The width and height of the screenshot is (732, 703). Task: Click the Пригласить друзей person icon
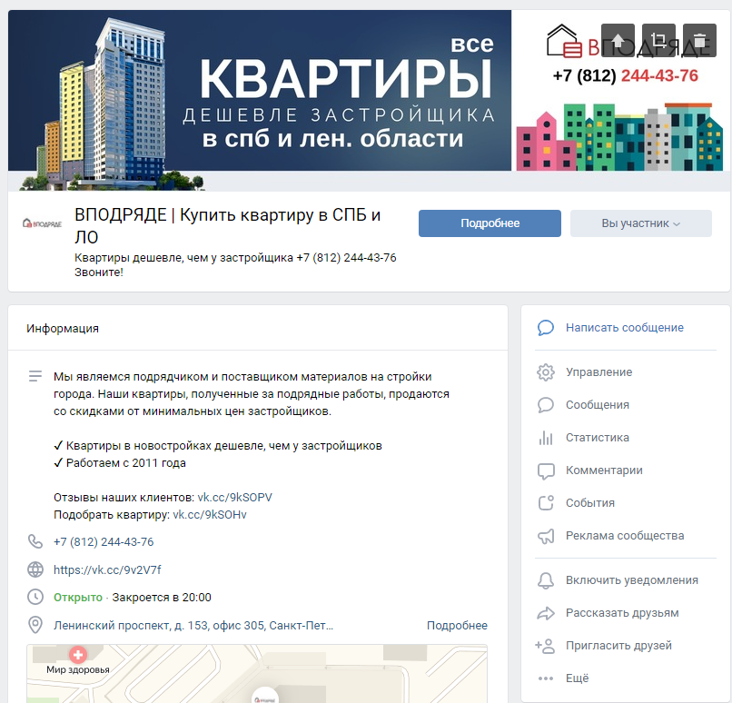(x=546, y=646)
